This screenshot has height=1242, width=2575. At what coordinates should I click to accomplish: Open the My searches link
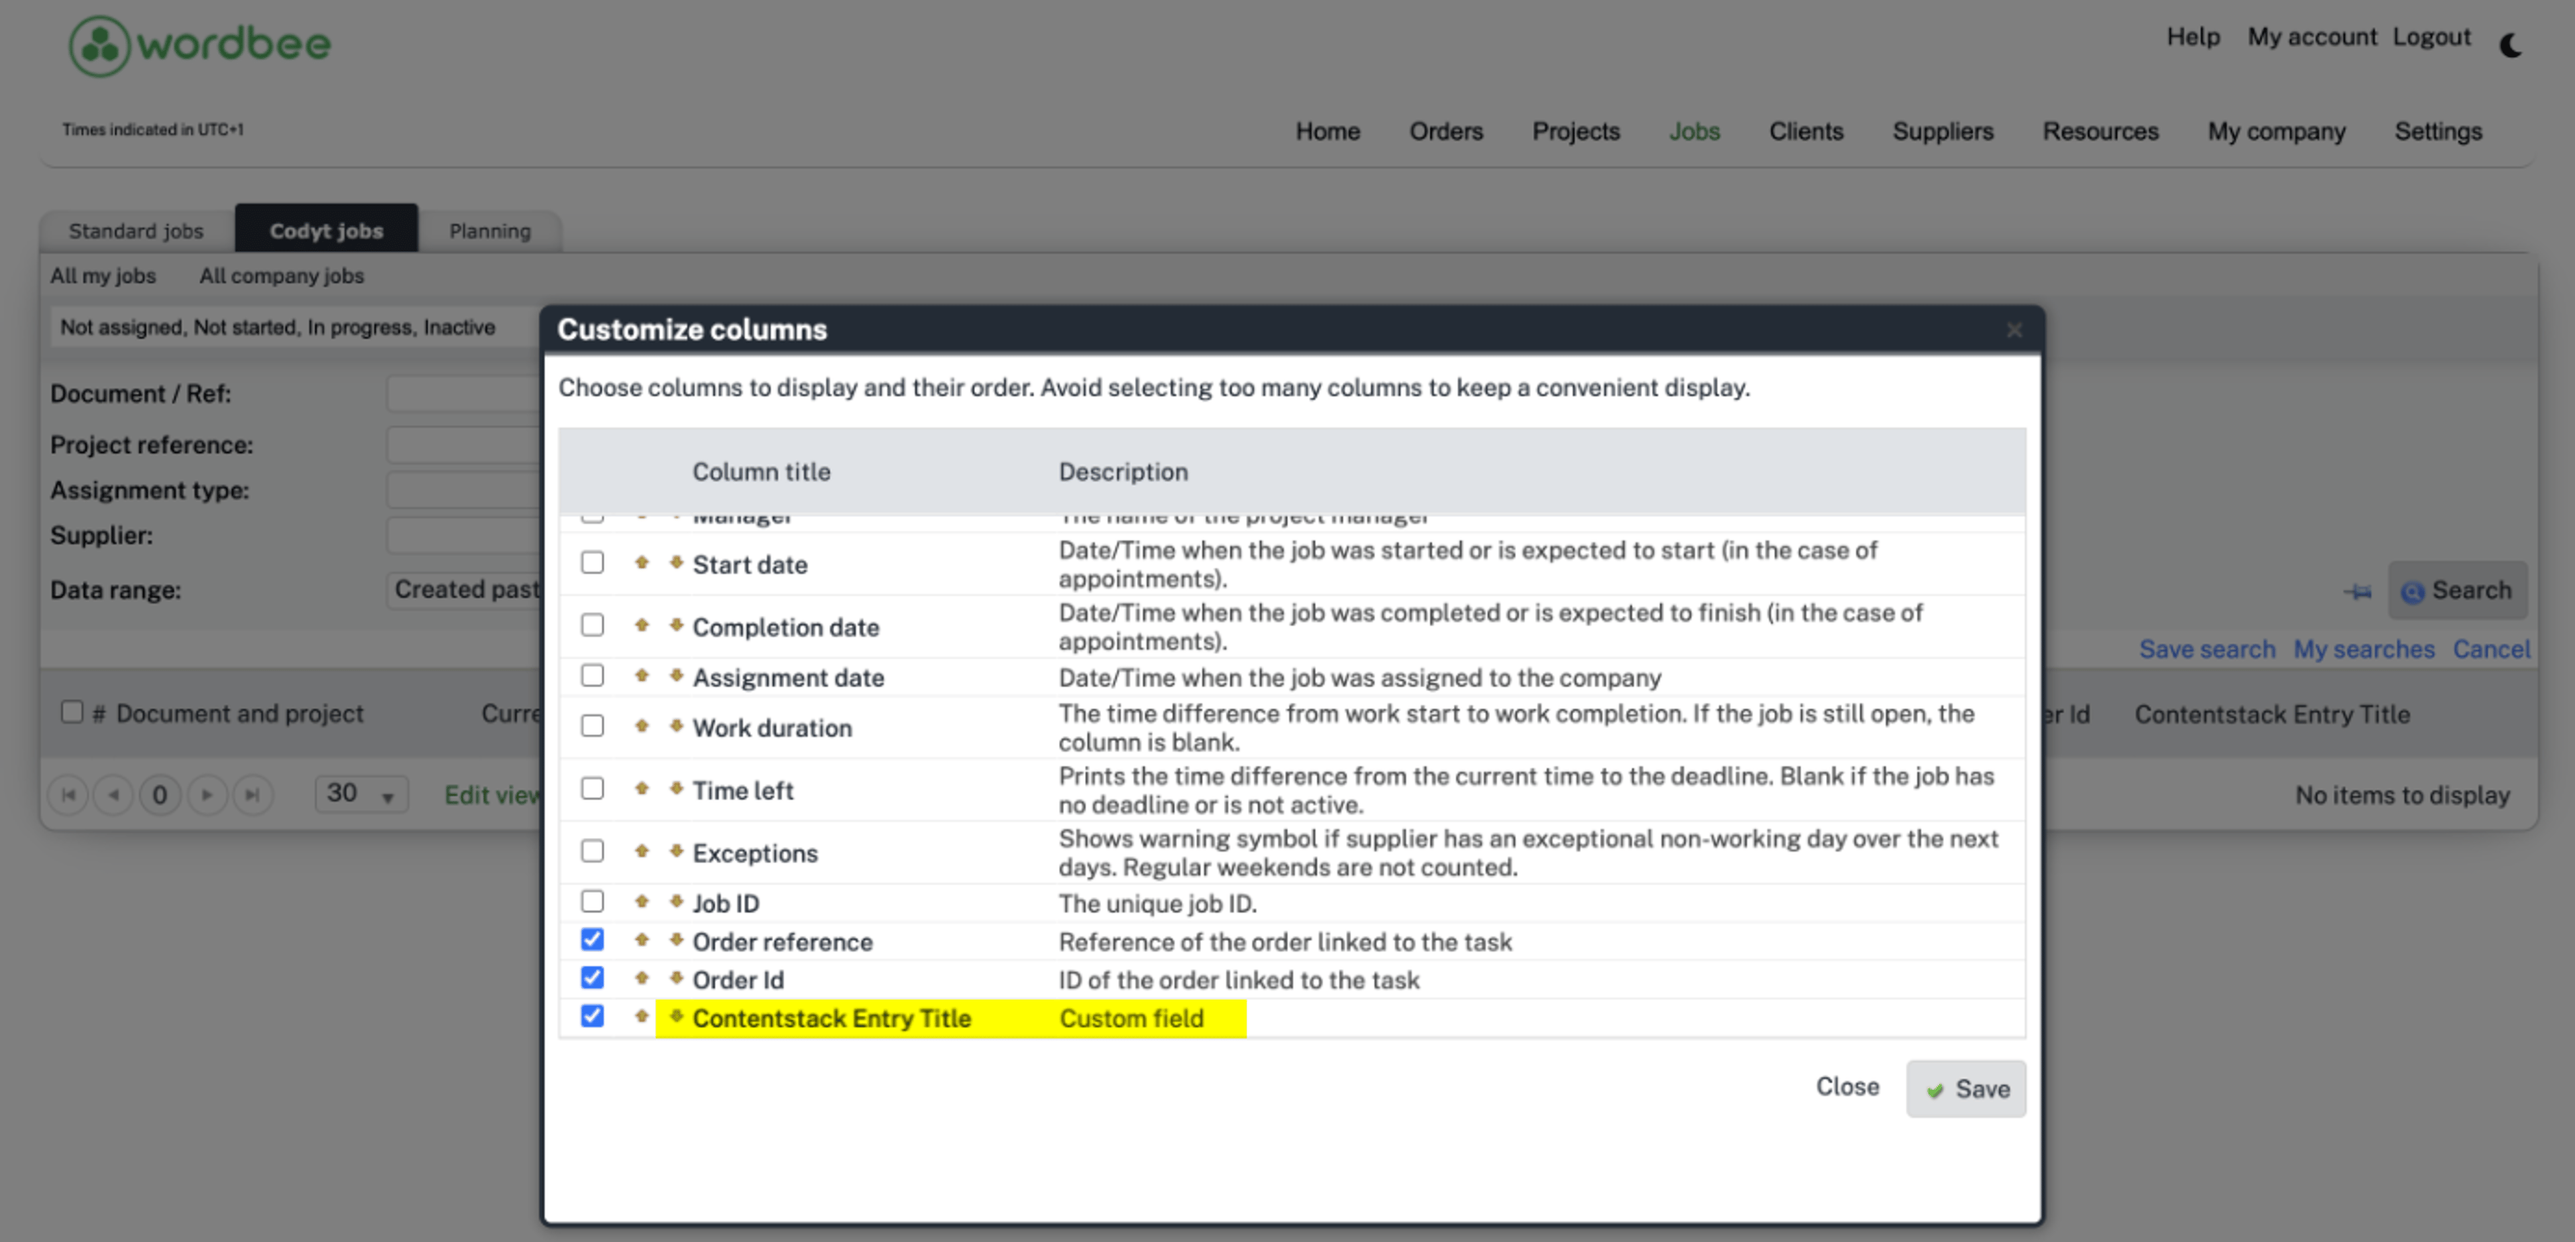[x=2363, y=649]
